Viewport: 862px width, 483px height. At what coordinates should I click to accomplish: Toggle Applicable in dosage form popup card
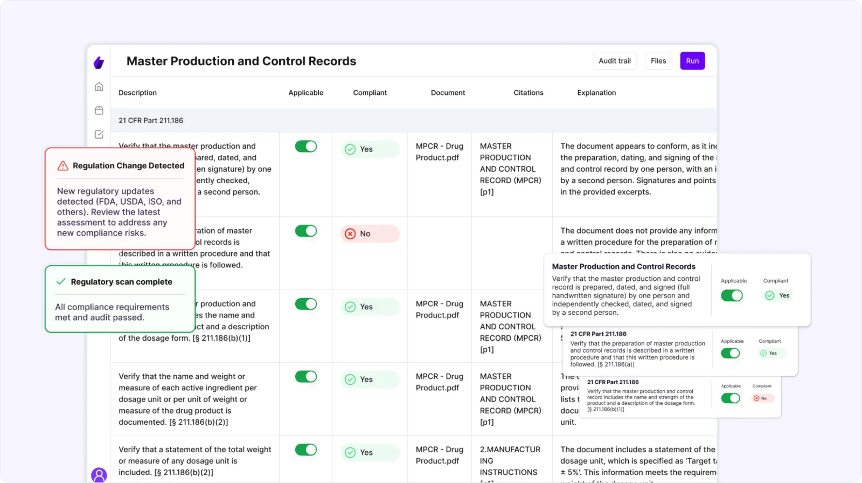click(x=731, y=398)
